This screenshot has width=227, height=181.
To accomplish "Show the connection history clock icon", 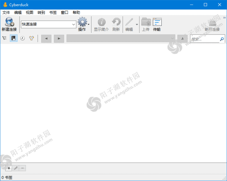I will click(x=22, y=38).
